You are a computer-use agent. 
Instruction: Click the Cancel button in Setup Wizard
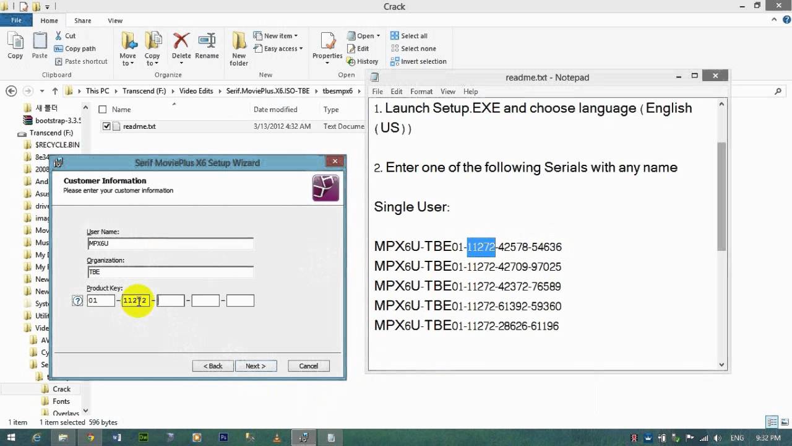308,366
